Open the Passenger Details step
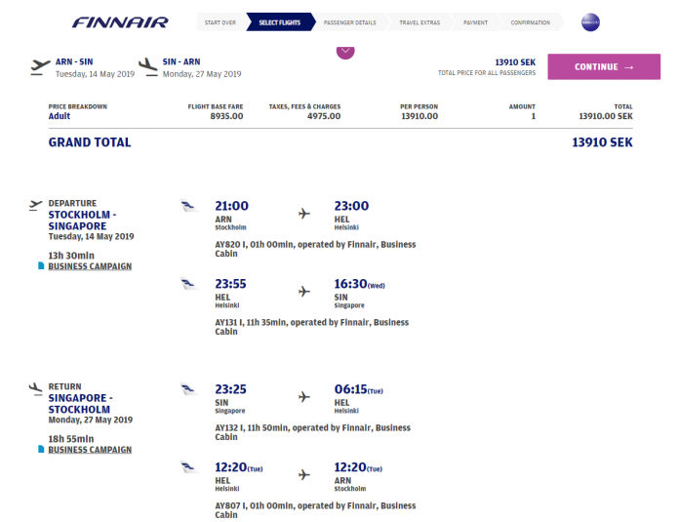This screenshot has height=522, width=679. coord(350,22)
